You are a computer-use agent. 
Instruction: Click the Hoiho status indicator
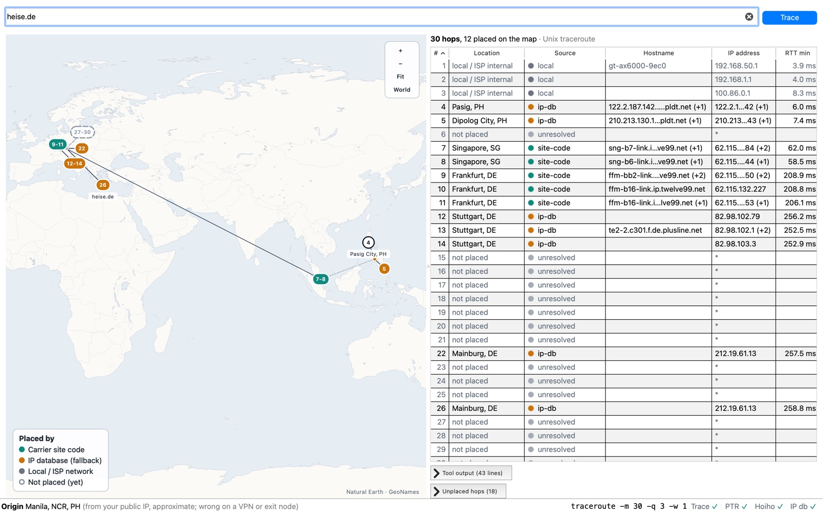(768, 506)
